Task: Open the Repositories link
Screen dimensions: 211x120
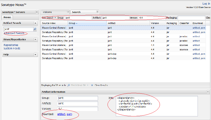Action: tap(11, 45)
